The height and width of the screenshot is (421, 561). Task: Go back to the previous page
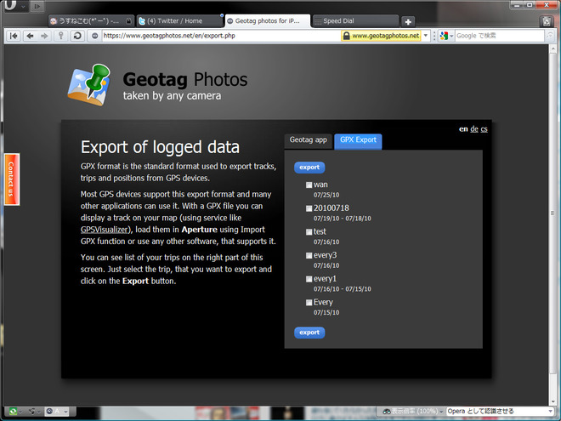click(x=30, y=36)
